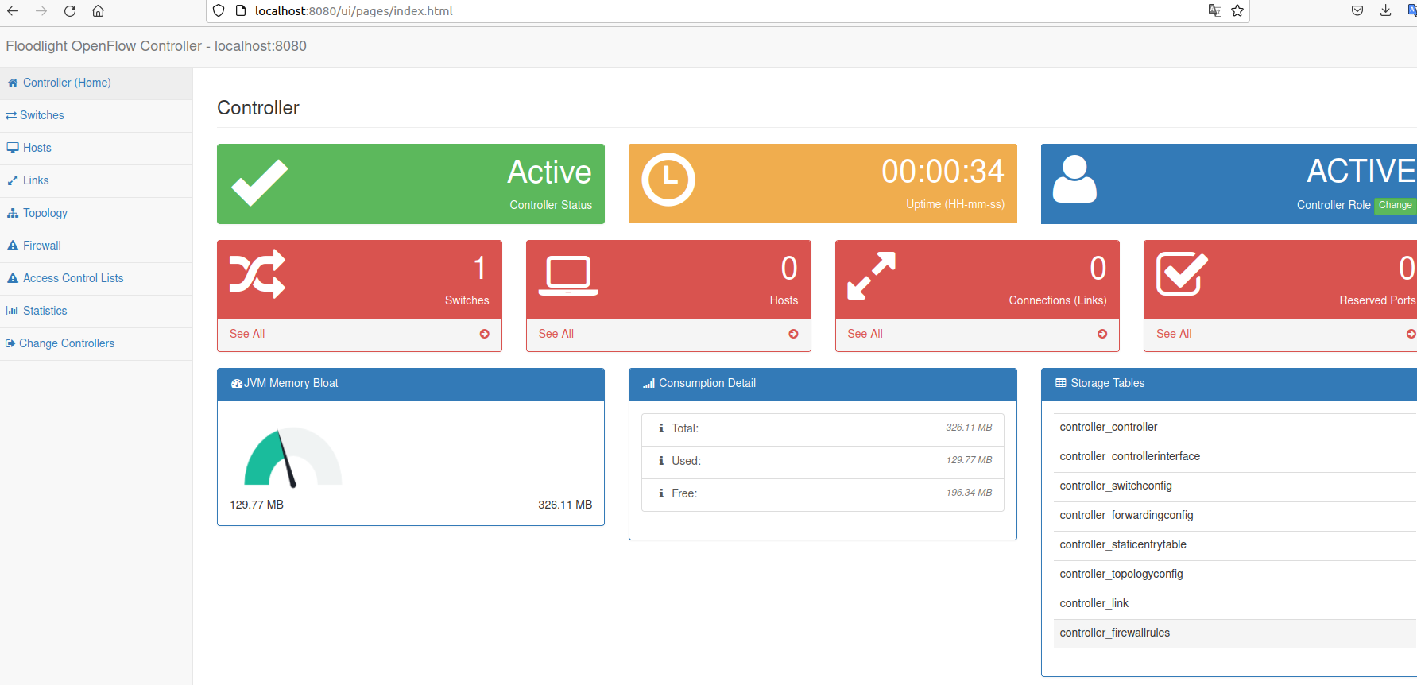Select controller_forwardingconfig table row
1417x685 pixels.
[1235, 516]
